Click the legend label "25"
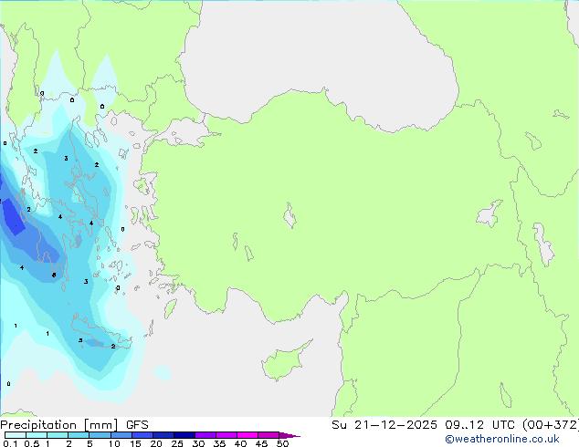 [x=177, y=443]
